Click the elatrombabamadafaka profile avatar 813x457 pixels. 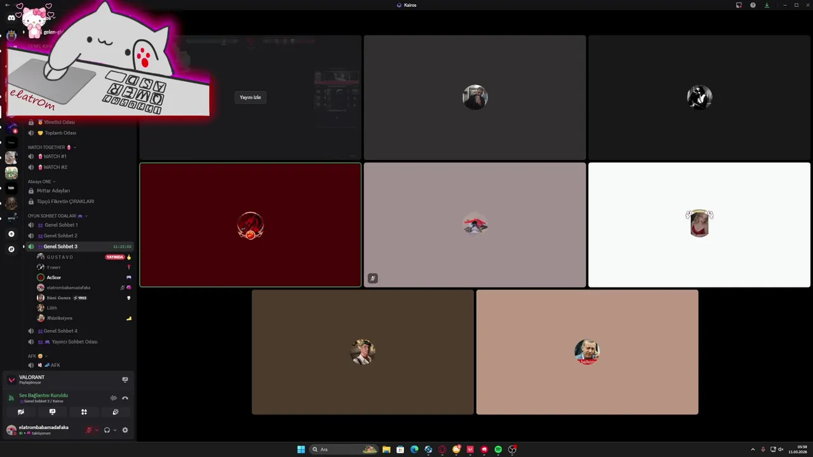point(11,430)
